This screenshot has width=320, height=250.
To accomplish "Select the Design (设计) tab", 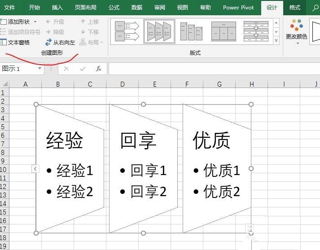I will coord(272,8).
